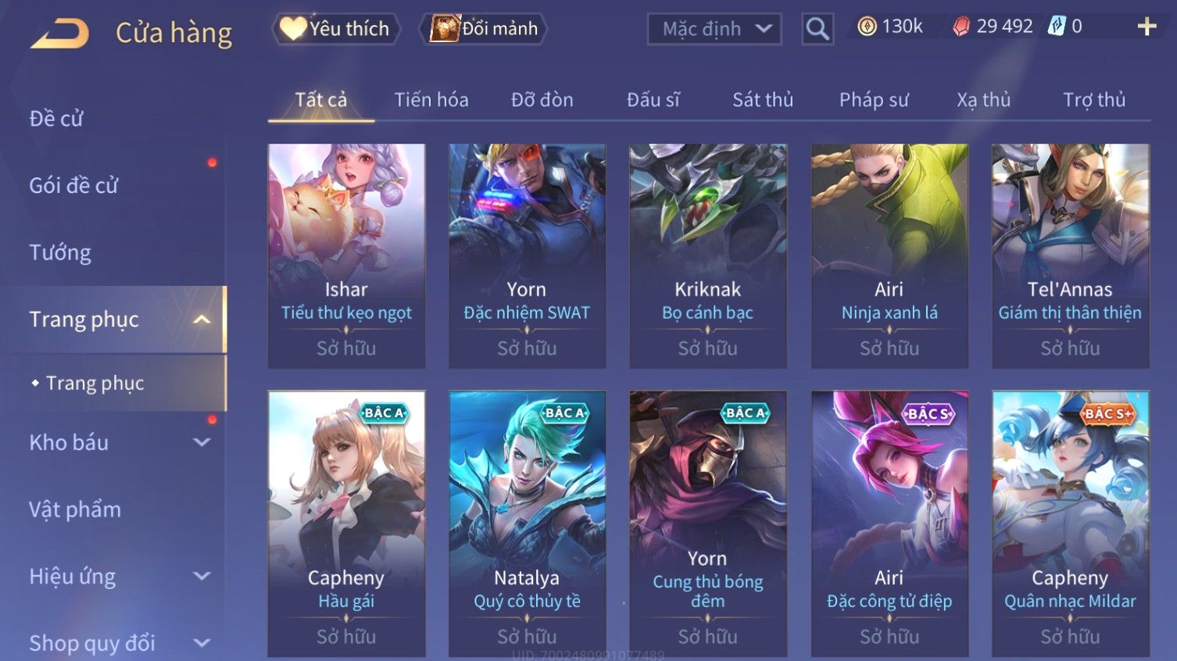Select Ishar Tiểu thư kẹo ngọt skin
This screenshot has height=661, width=1177.
pos(346,255)
